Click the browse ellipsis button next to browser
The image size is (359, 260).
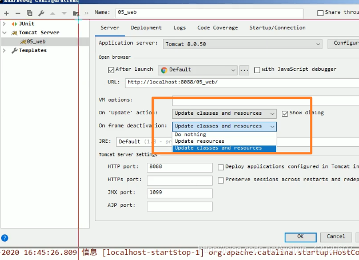coord(244,70)
